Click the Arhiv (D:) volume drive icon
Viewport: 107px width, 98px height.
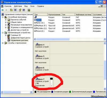click(x=35, y=23)
